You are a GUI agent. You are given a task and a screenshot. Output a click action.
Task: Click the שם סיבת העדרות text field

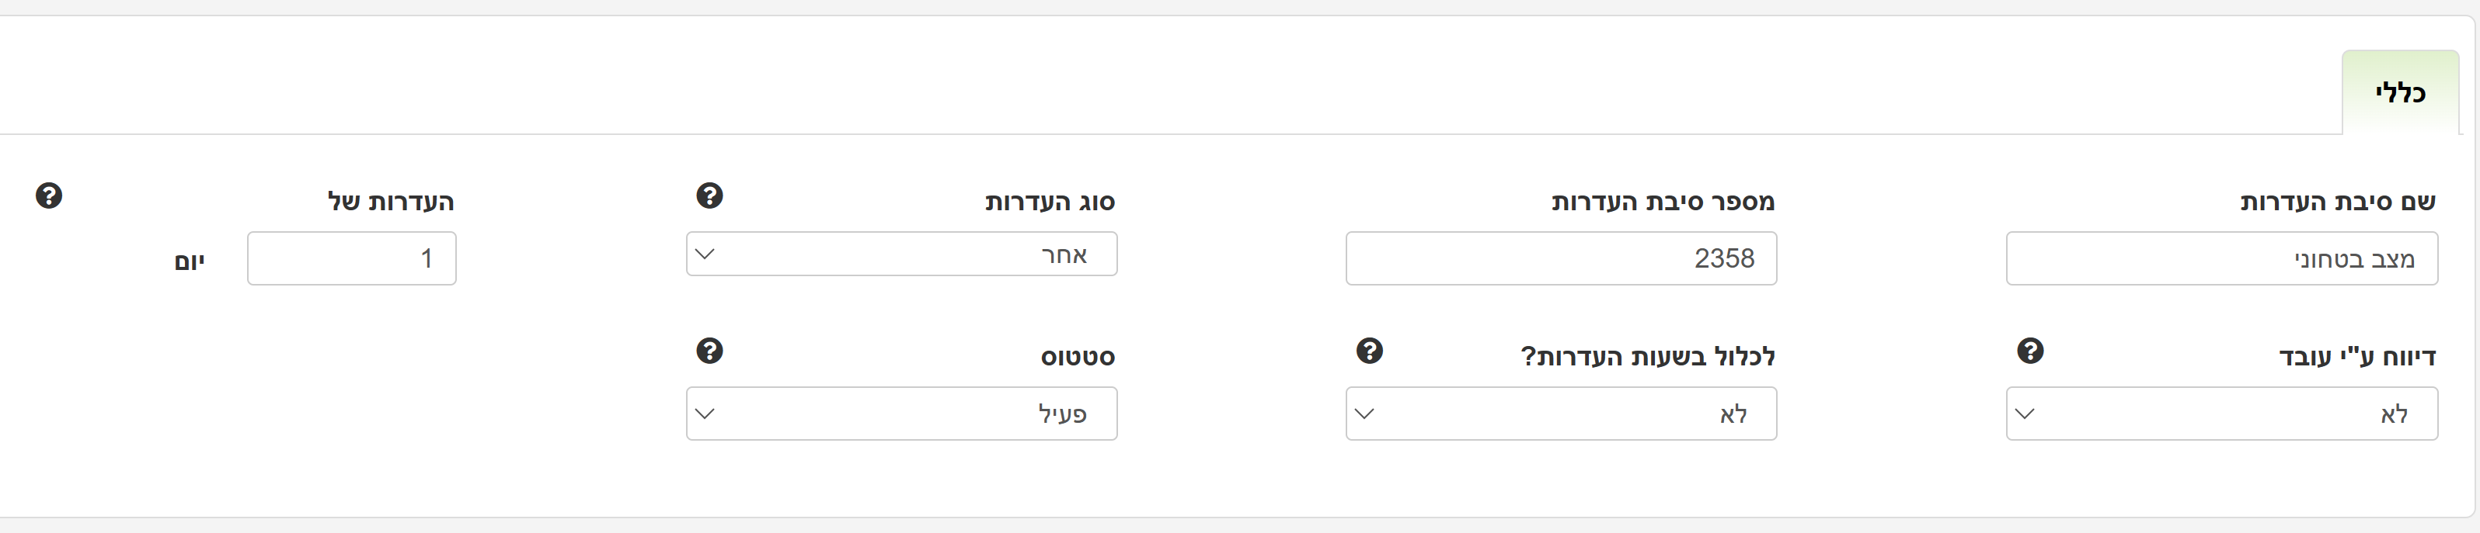tap(2221, 259)
